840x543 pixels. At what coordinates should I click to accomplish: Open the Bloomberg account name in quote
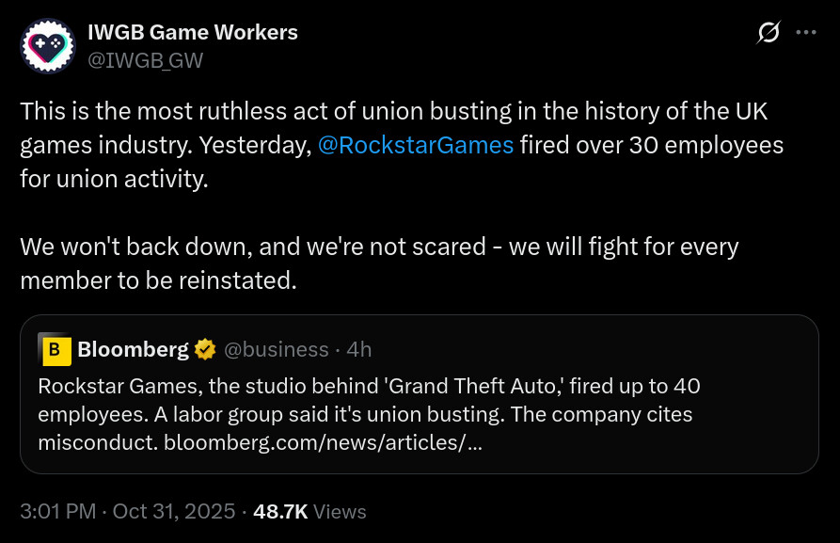tap(133, 350)
